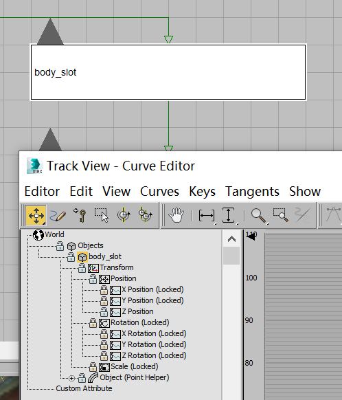Activate the Draw Curves pencil tool
The height and width of the screenshot is (400, 342).
pyautogui.click(x=58, y=216)
